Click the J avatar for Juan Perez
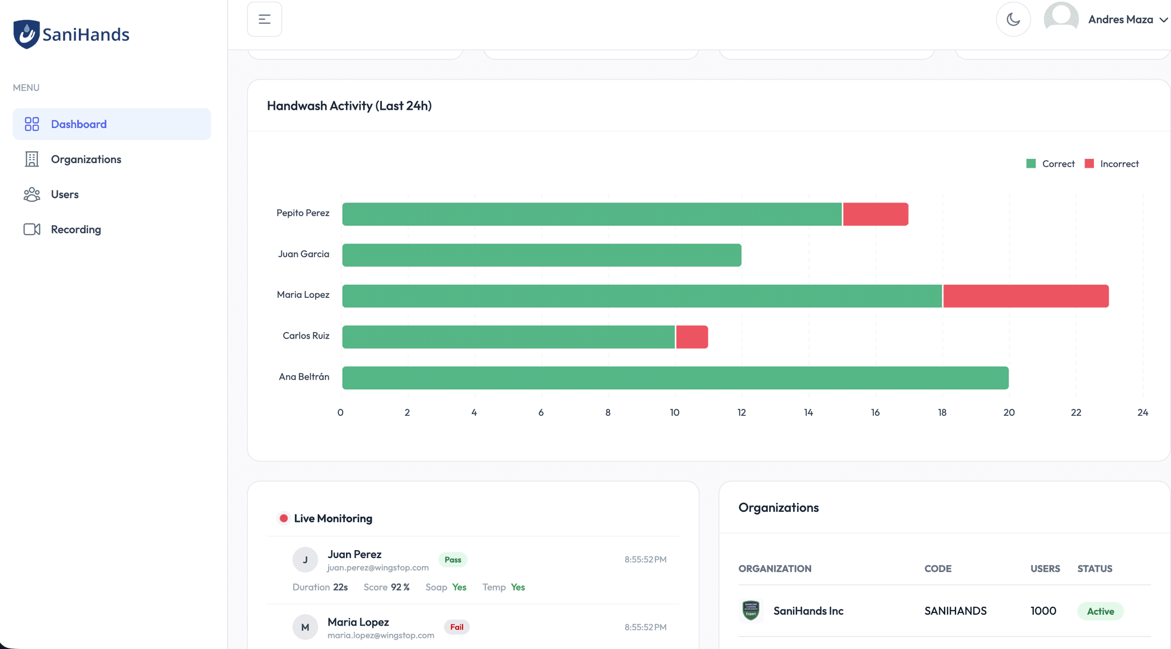Image resolution: width=1171 pixels, height=649 pixels. point(305,560)
